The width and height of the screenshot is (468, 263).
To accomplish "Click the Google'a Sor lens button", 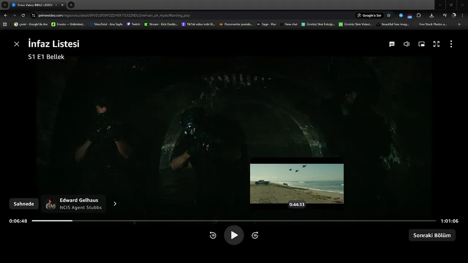I will pos(369,15).
